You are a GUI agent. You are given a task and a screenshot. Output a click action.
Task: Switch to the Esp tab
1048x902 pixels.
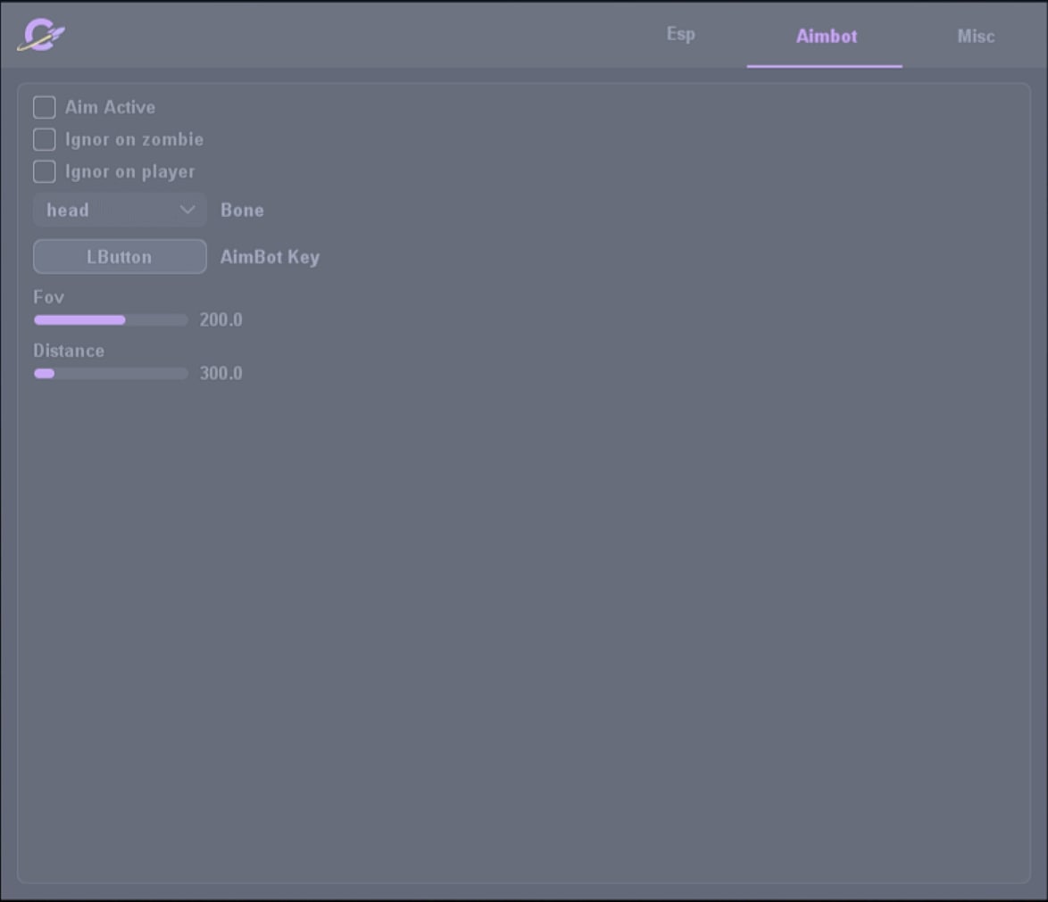coord(680,35)
